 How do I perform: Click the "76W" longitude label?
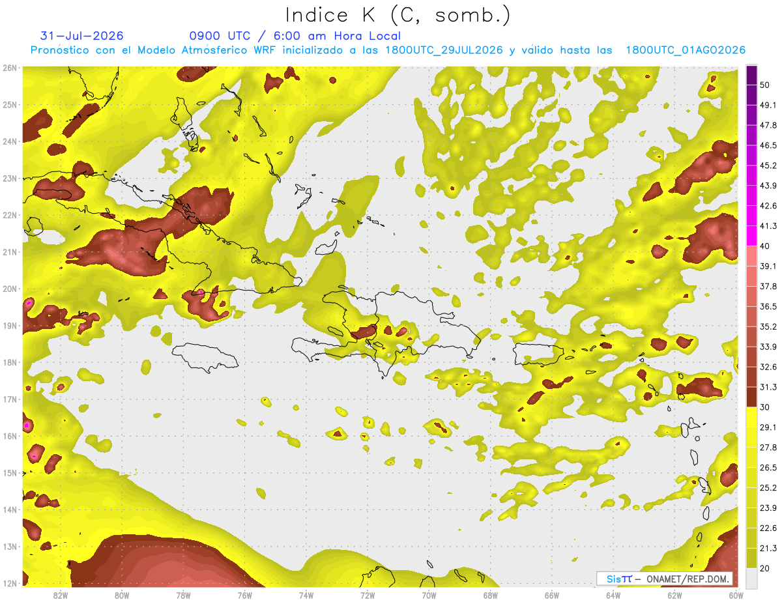(245, 595)
